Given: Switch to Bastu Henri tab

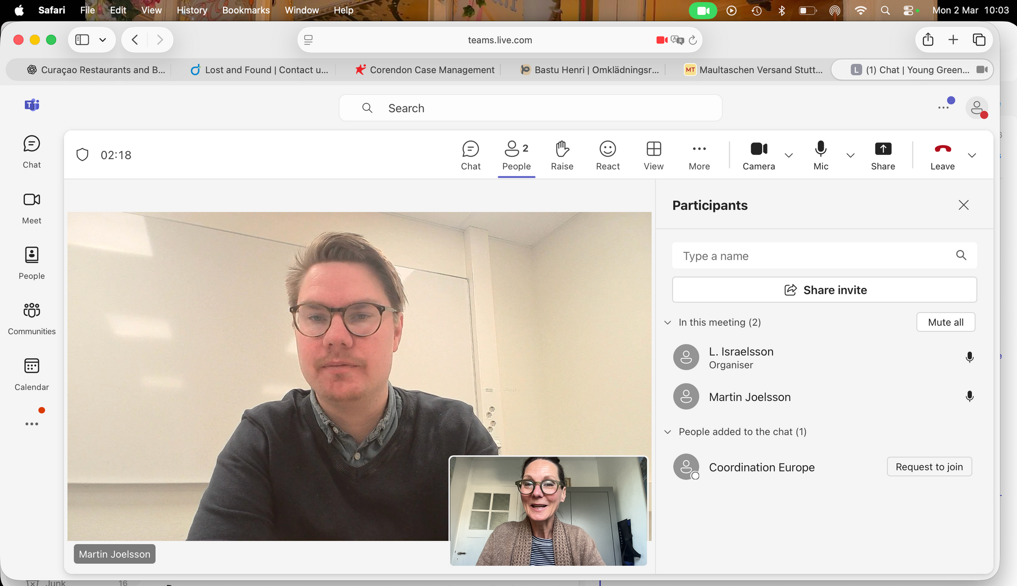Looking at the screenshot, I should (x=590, y=70).
